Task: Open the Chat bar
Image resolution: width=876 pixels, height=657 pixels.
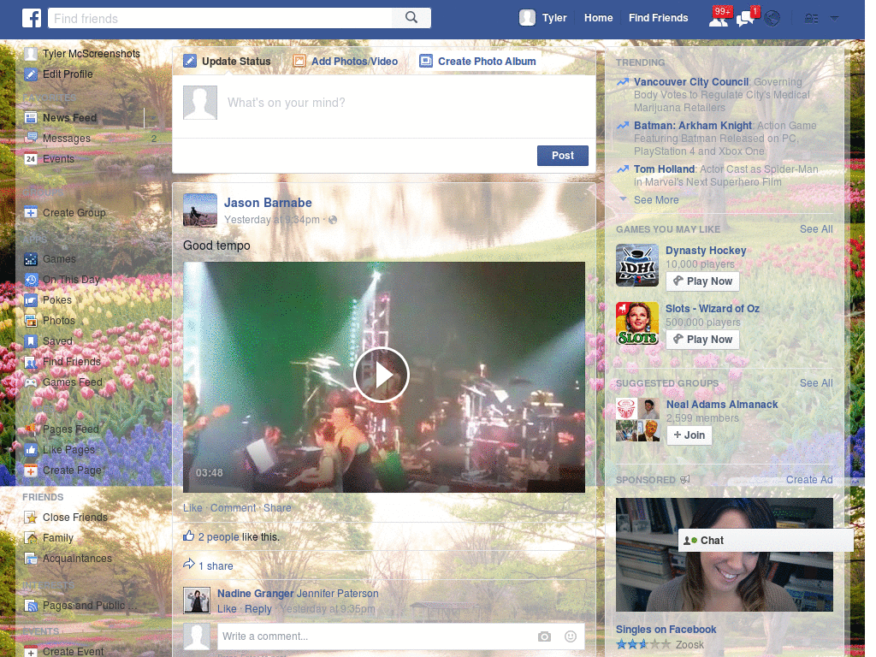Action: [766, 541]
